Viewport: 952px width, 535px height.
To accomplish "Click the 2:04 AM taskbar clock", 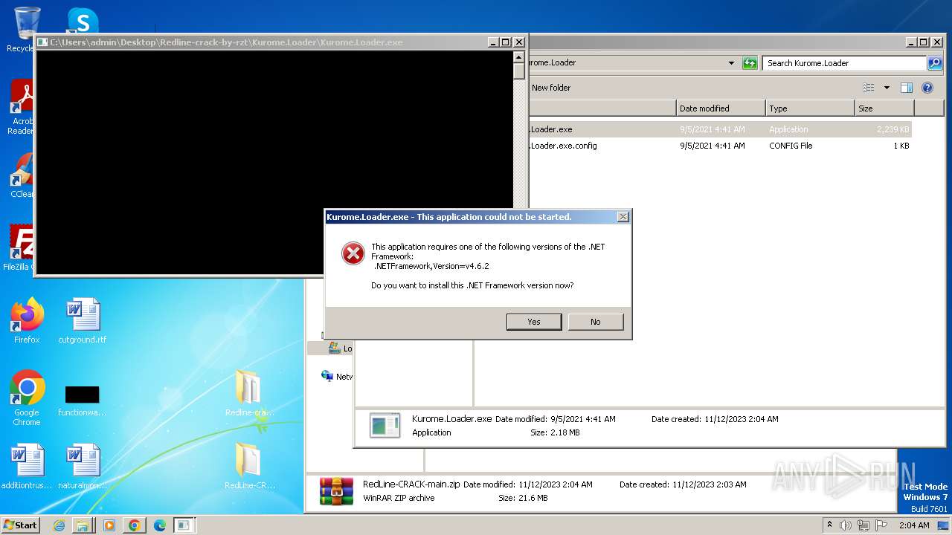I will [x=914, y=525].
